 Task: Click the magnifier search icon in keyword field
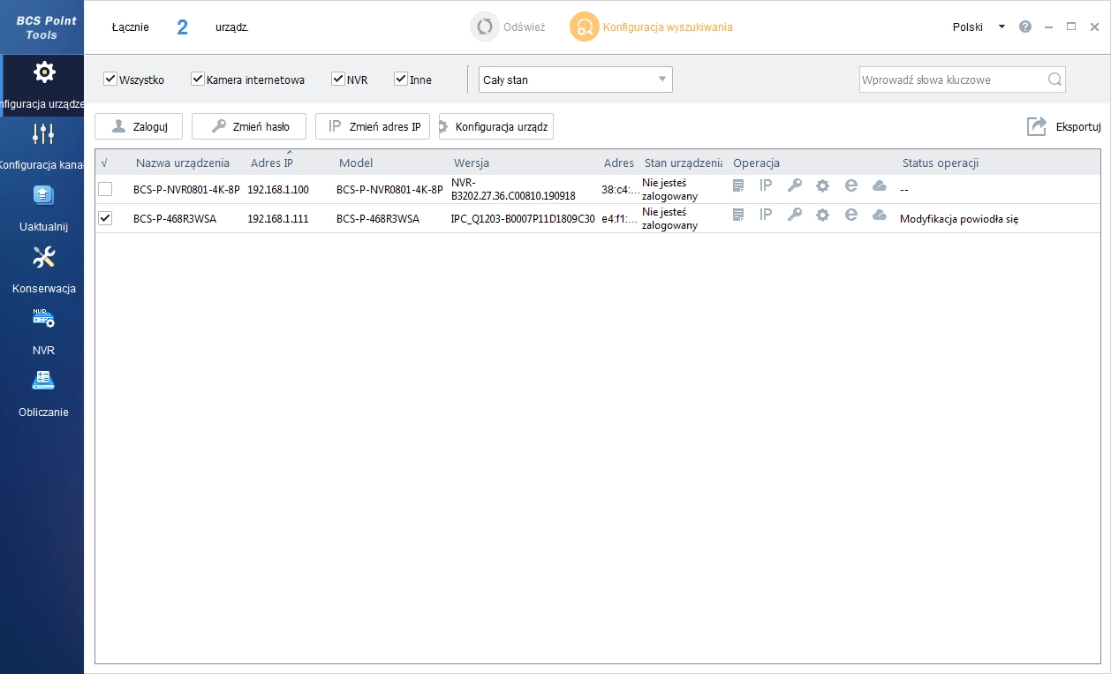[1054, 80]
